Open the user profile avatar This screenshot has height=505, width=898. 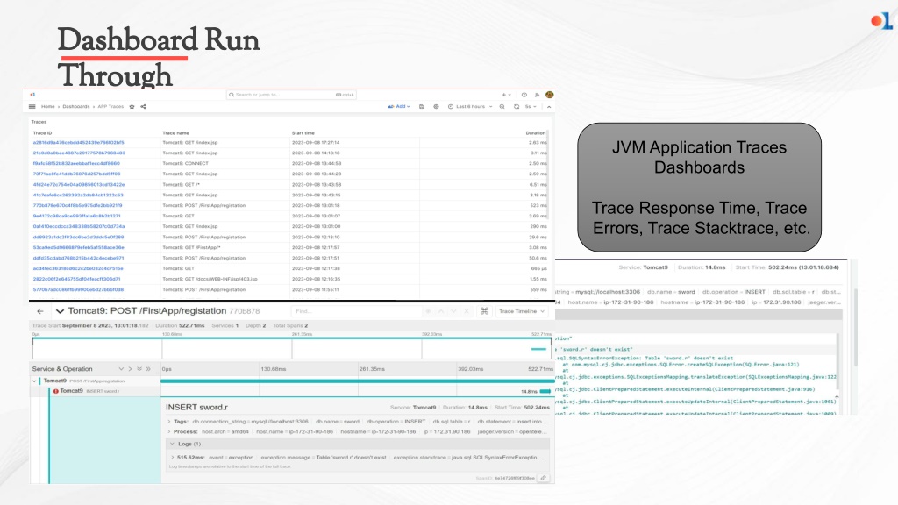click(549, 95)
